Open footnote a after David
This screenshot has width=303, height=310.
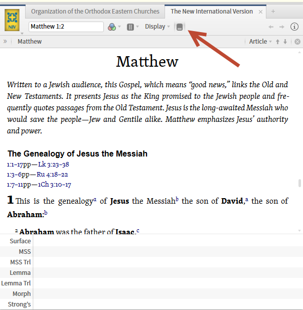(x=247, y=199)
